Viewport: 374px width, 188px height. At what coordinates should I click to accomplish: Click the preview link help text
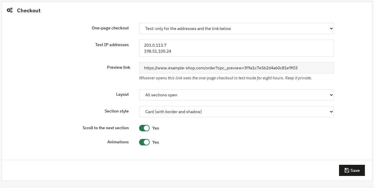point(225,78)
